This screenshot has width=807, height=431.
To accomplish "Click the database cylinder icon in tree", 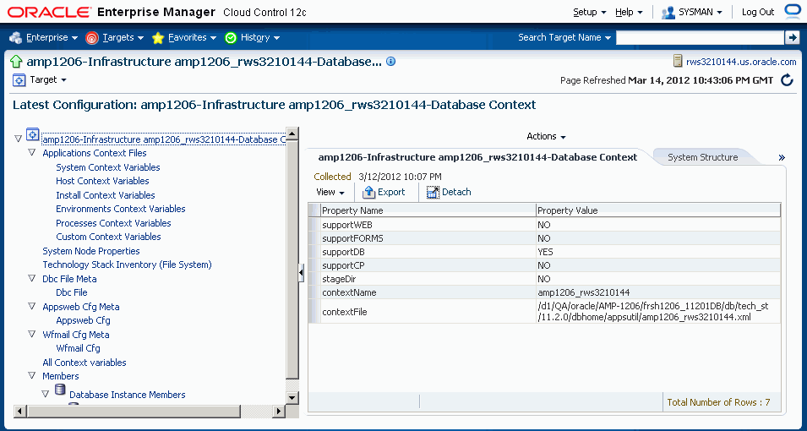I will click(x=60, y=390).
